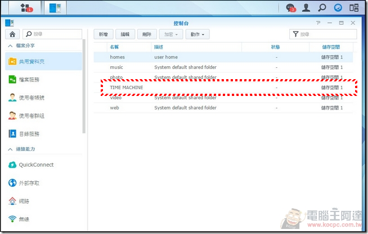
Task: Expand the 加密 dropdown button
Action: click(x=171, y=34)
